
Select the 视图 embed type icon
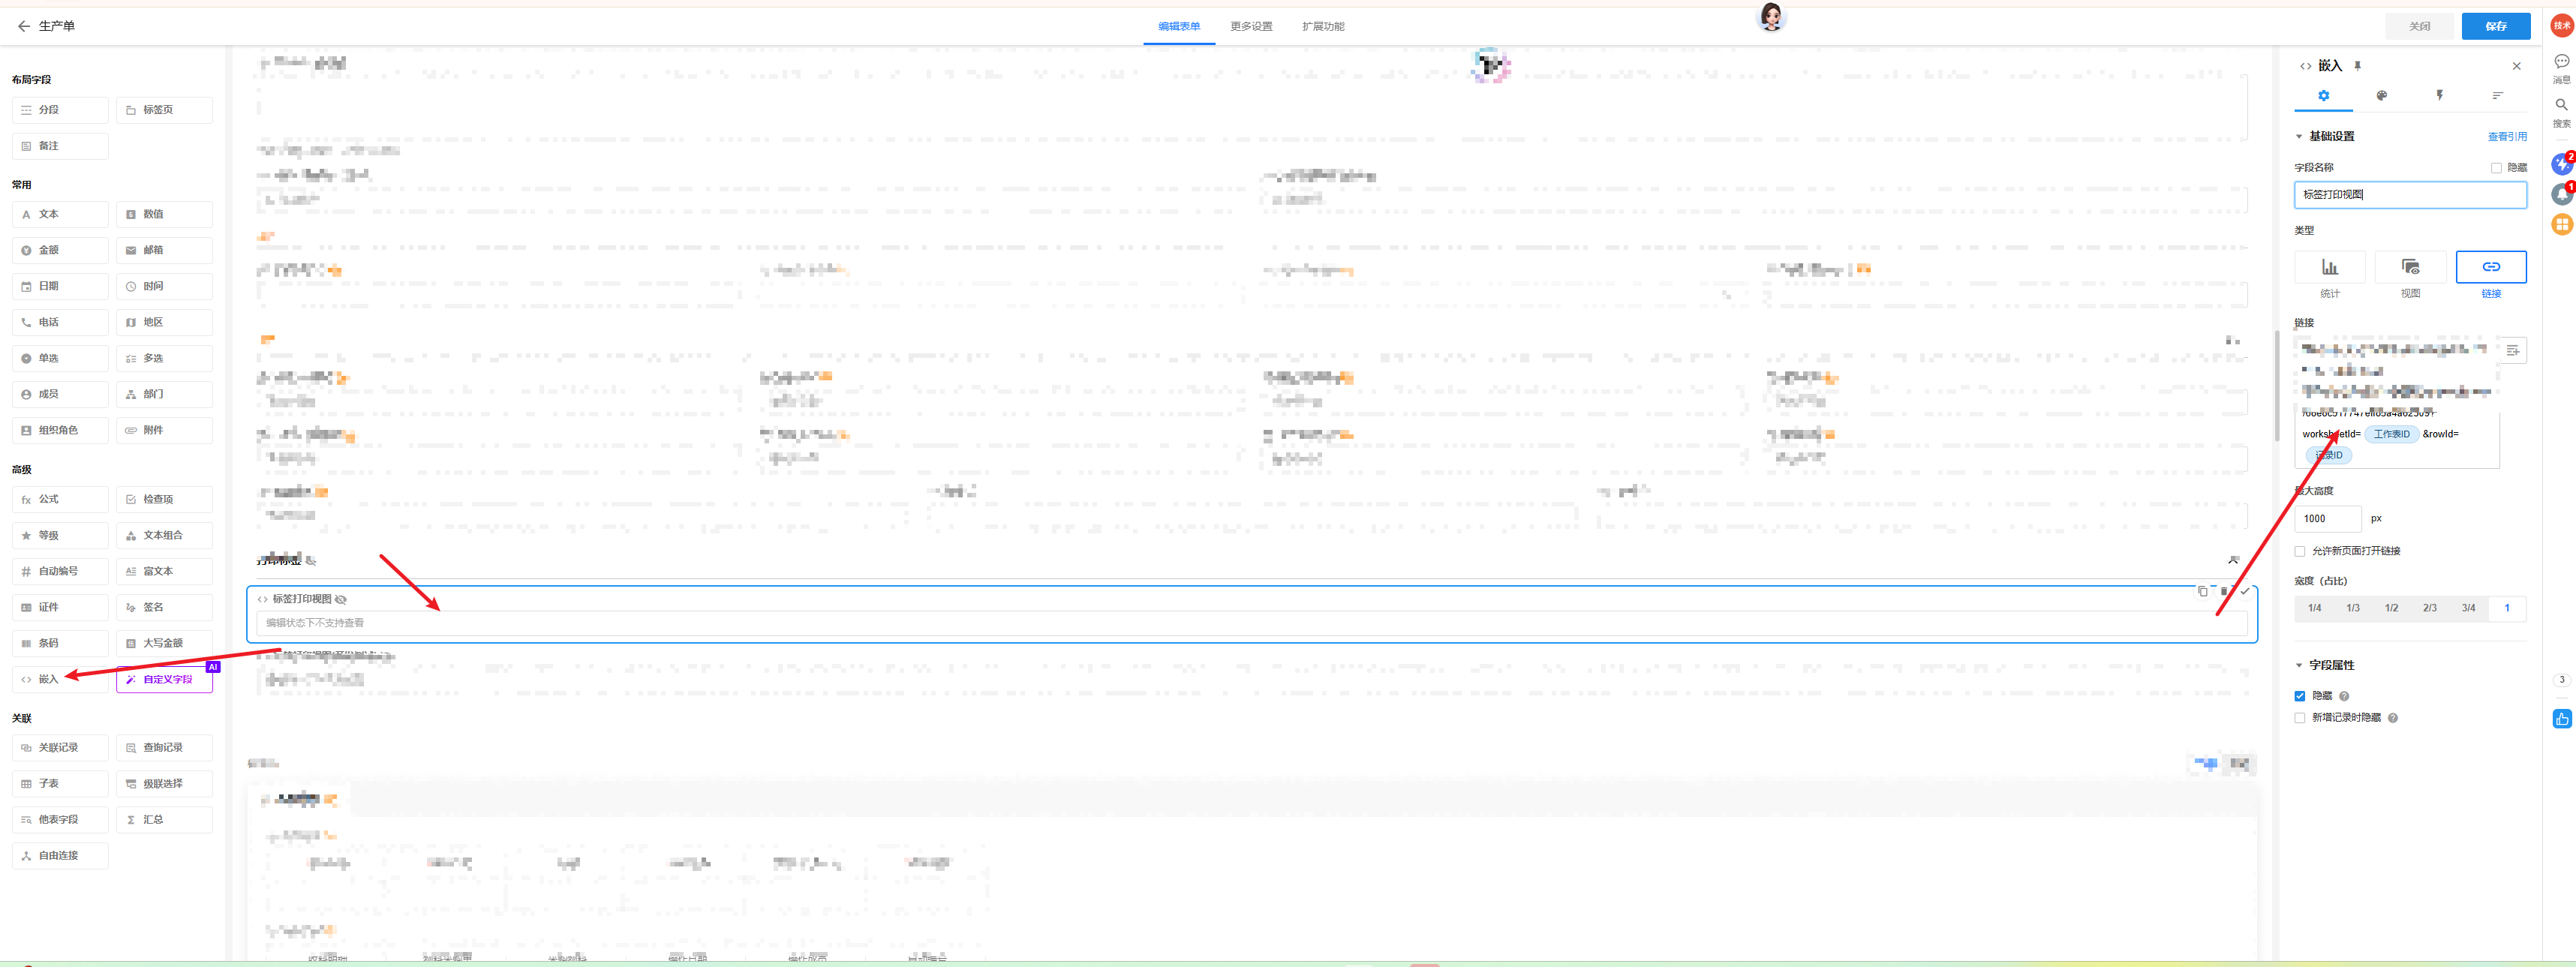(2410, 268)
